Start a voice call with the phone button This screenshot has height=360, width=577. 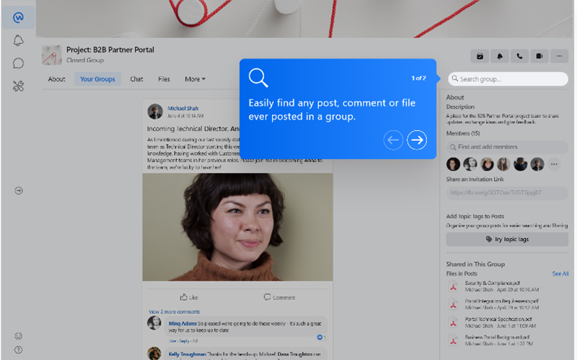(519, 56)
